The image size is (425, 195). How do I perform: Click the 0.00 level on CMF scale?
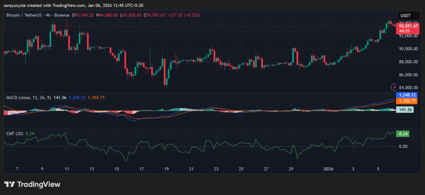click(403, 146)
